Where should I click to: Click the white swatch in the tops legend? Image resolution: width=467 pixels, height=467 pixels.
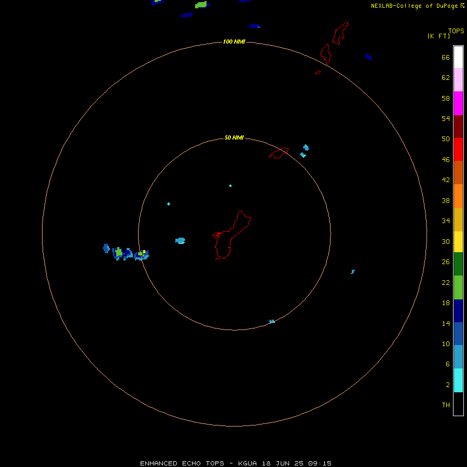pyautogui.click(x=458, y=57)
